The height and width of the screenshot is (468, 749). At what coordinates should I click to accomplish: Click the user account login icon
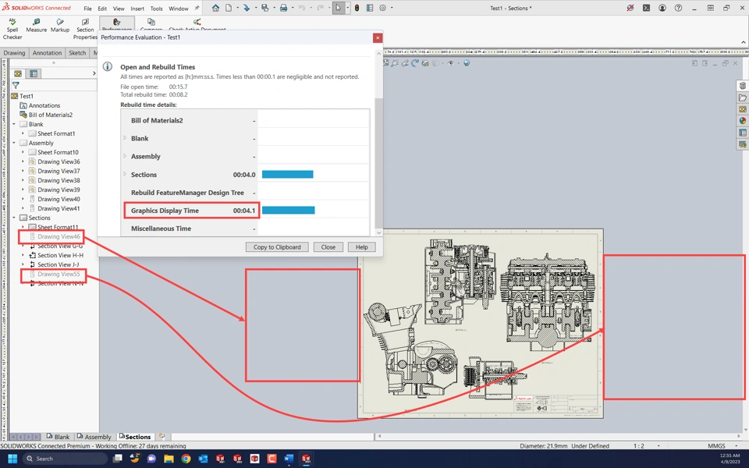tap(662, 8)
